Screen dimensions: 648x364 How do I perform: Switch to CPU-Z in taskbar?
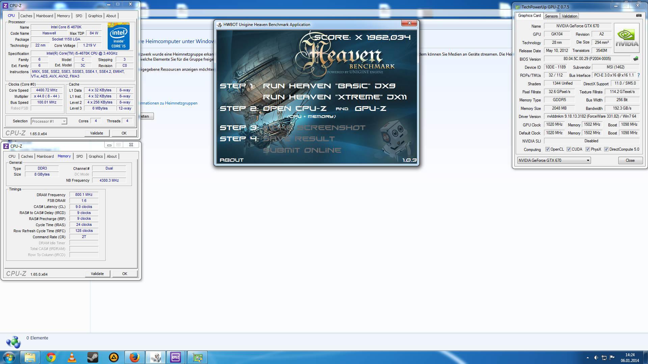point(176,357)
